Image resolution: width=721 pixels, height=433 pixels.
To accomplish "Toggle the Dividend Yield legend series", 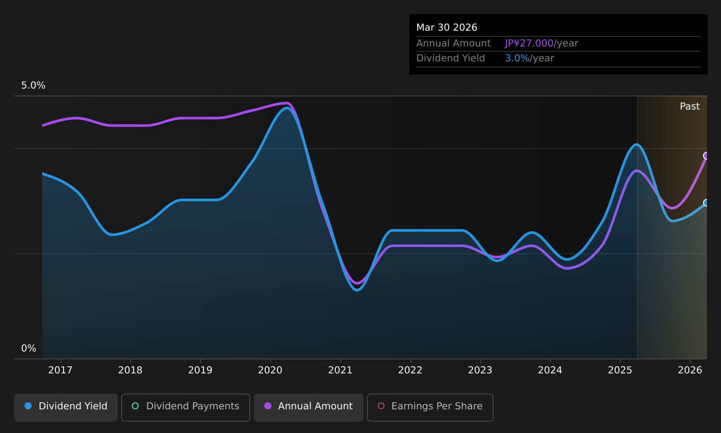I will (66, 407).
